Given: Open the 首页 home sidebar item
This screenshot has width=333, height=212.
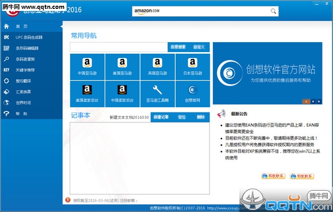Looking at the screenshot, I should pyautogui.click(x=32, y=27).
